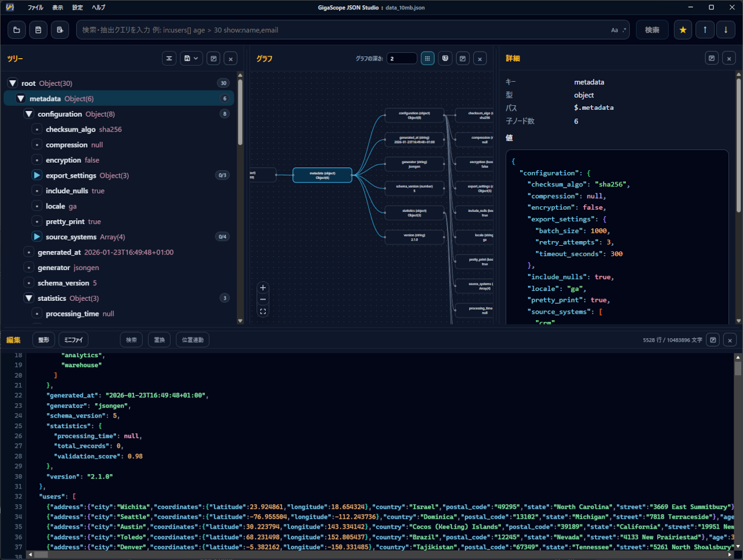Screen dimensions: 743x560
Task: Expand the export_settings Object(3) node
Action: tap(37, 175)
